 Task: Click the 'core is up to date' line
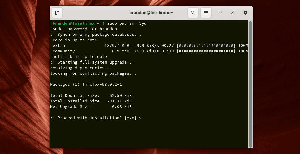75,40
